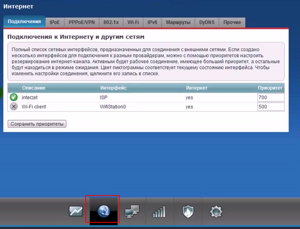300x229 pixels.
Task: Click the Интернет column header
Action: click(x=197, y=88)
